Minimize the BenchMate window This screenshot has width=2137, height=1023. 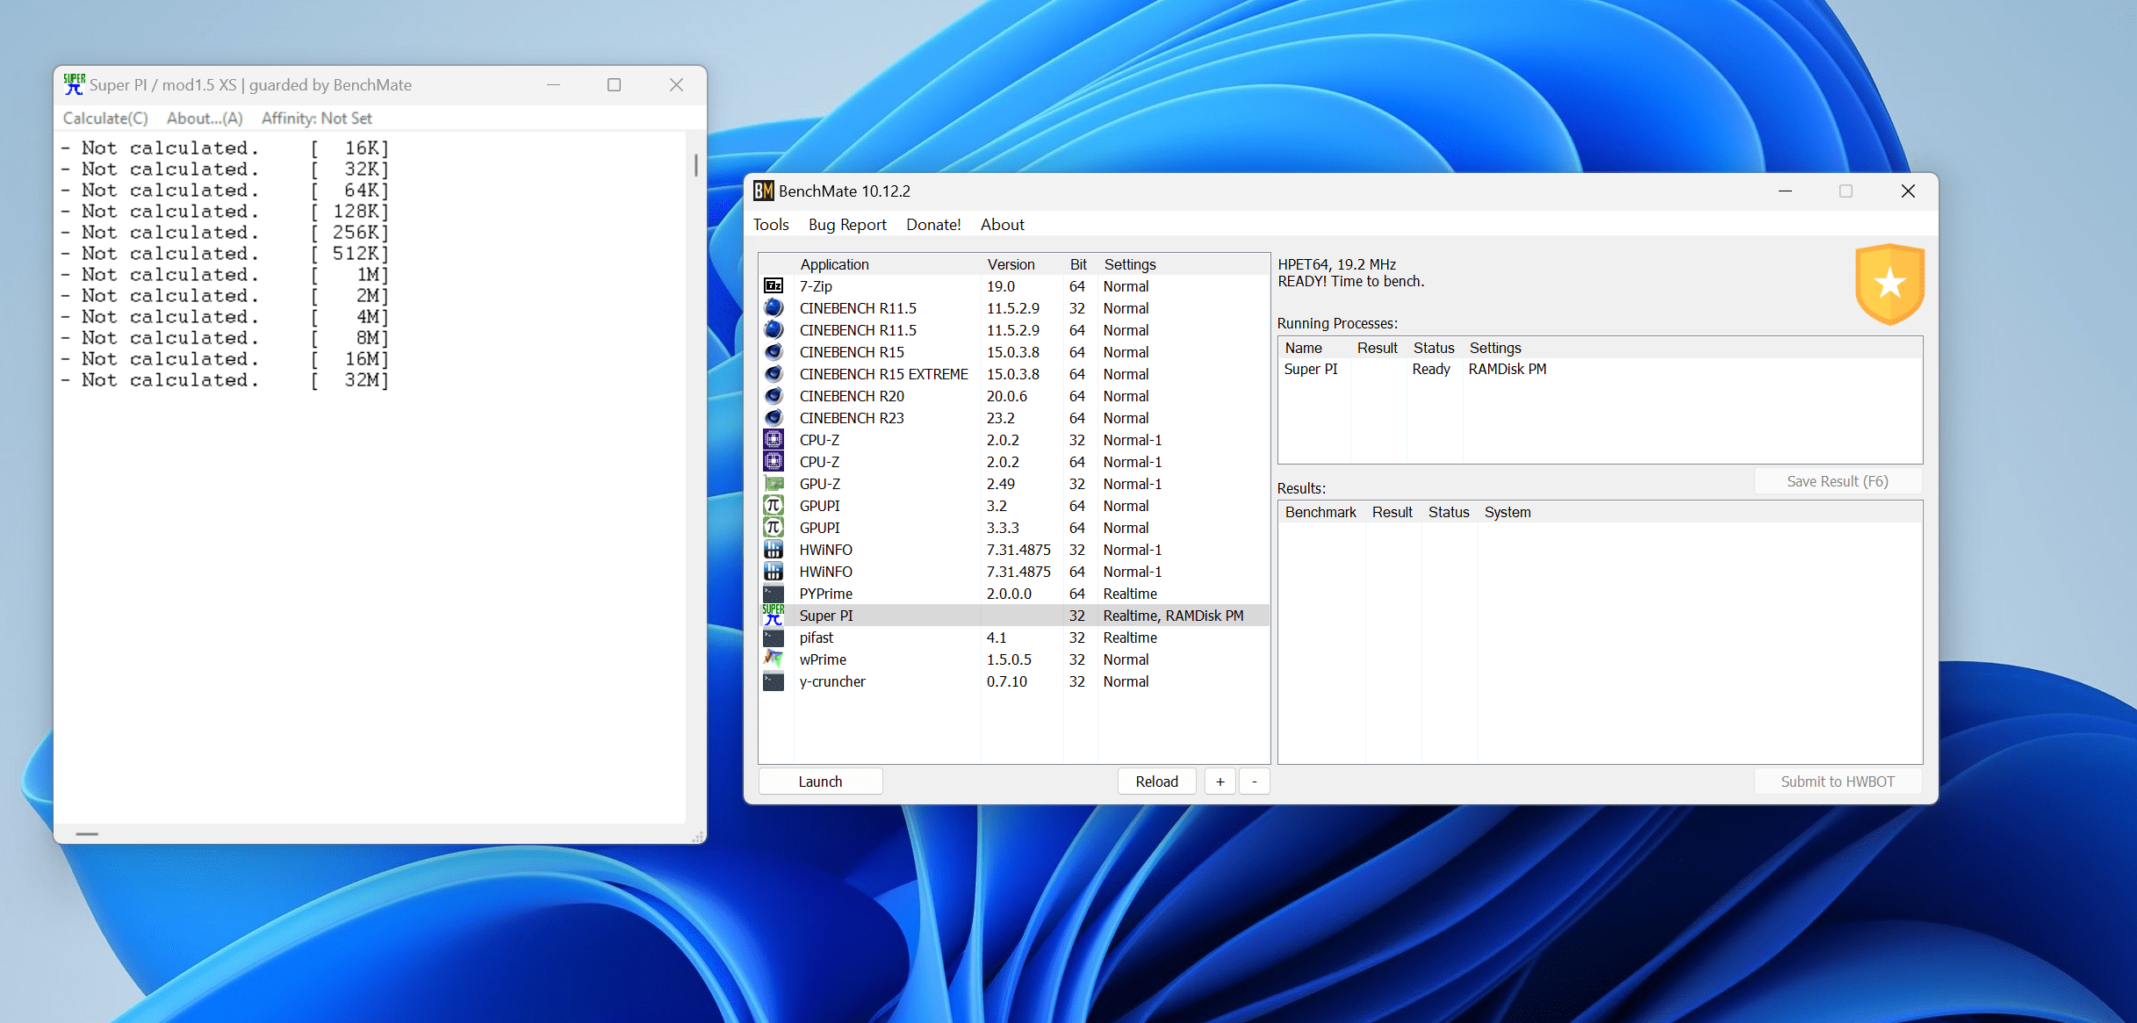pos(1785,191)
